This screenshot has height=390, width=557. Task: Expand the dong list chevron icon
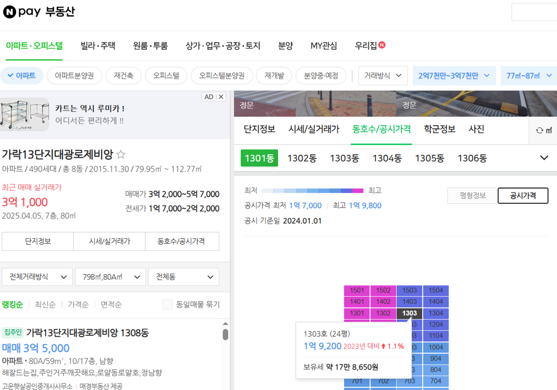pos(545,158)
